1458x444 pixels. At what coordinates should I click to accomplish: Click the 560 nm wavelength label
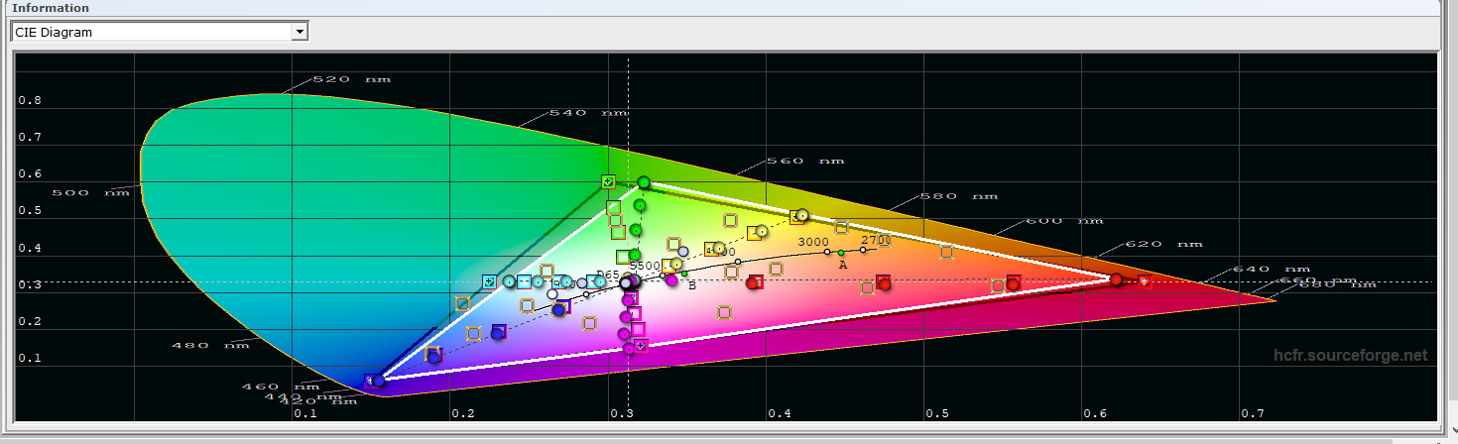pos(806,160)
